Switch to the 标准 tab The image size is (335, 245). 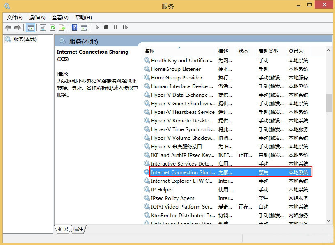click(77, 229)
